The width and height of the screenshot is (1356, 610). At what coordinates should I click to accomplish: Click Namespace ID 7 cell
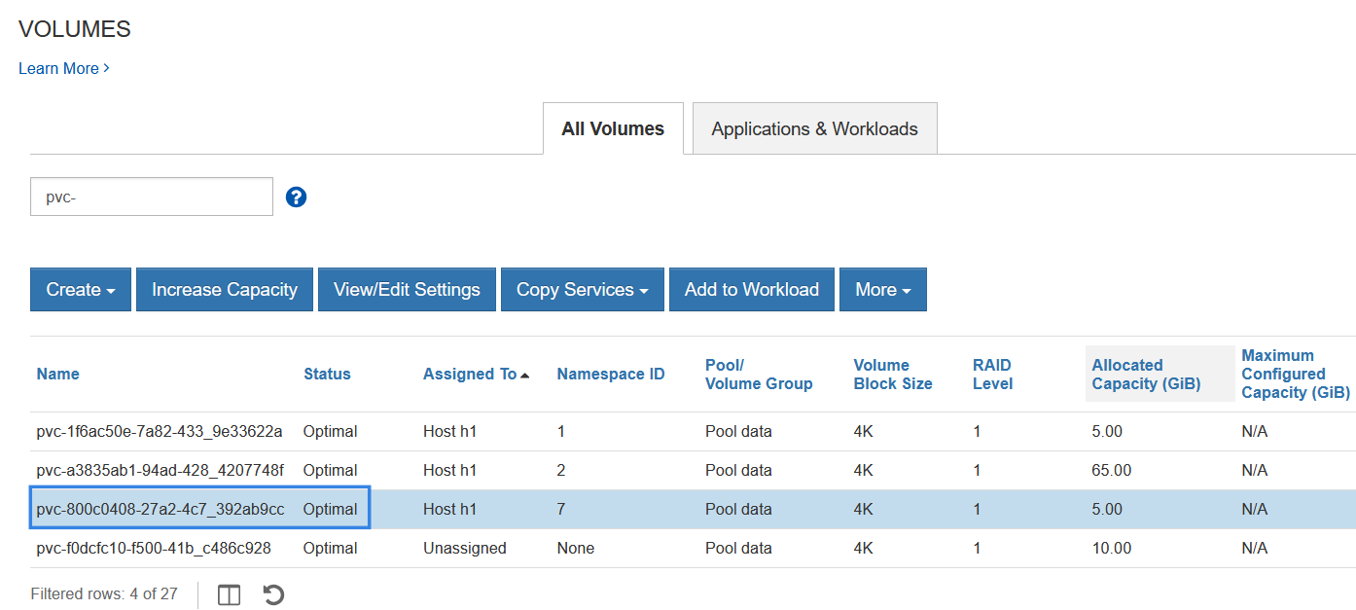(561, 510)
